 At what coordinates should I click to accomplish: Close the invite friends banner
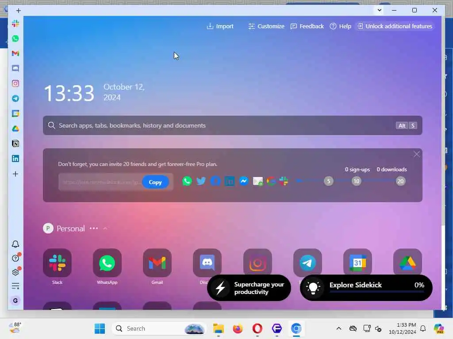pyautogui.click(x=417, y=154)
